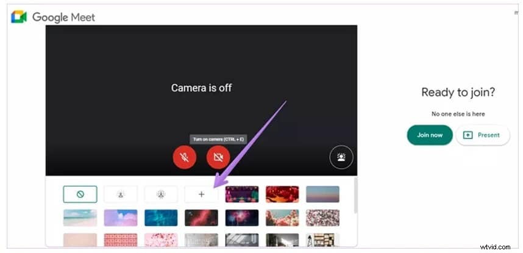Add a custom background with plus tile
Viewport: 523px width, 253px height.
(202, 194)
